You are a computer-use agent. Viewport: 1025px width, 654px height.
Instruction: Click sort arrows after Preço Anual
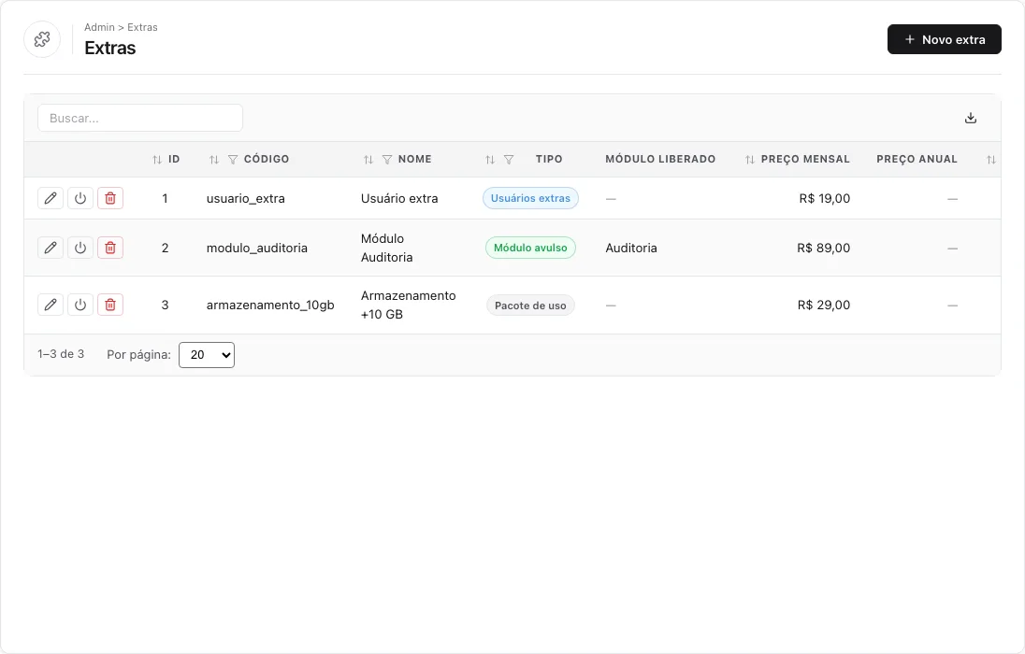pos(991,160)
